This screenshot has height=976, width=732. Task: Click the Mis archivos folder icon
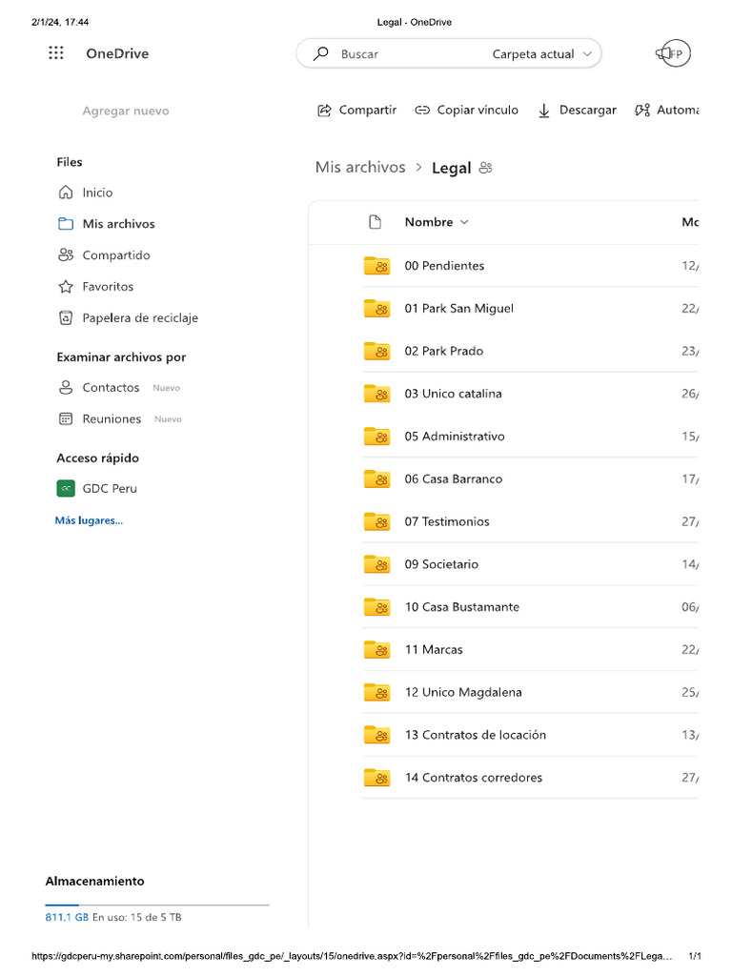click(66, 223)
